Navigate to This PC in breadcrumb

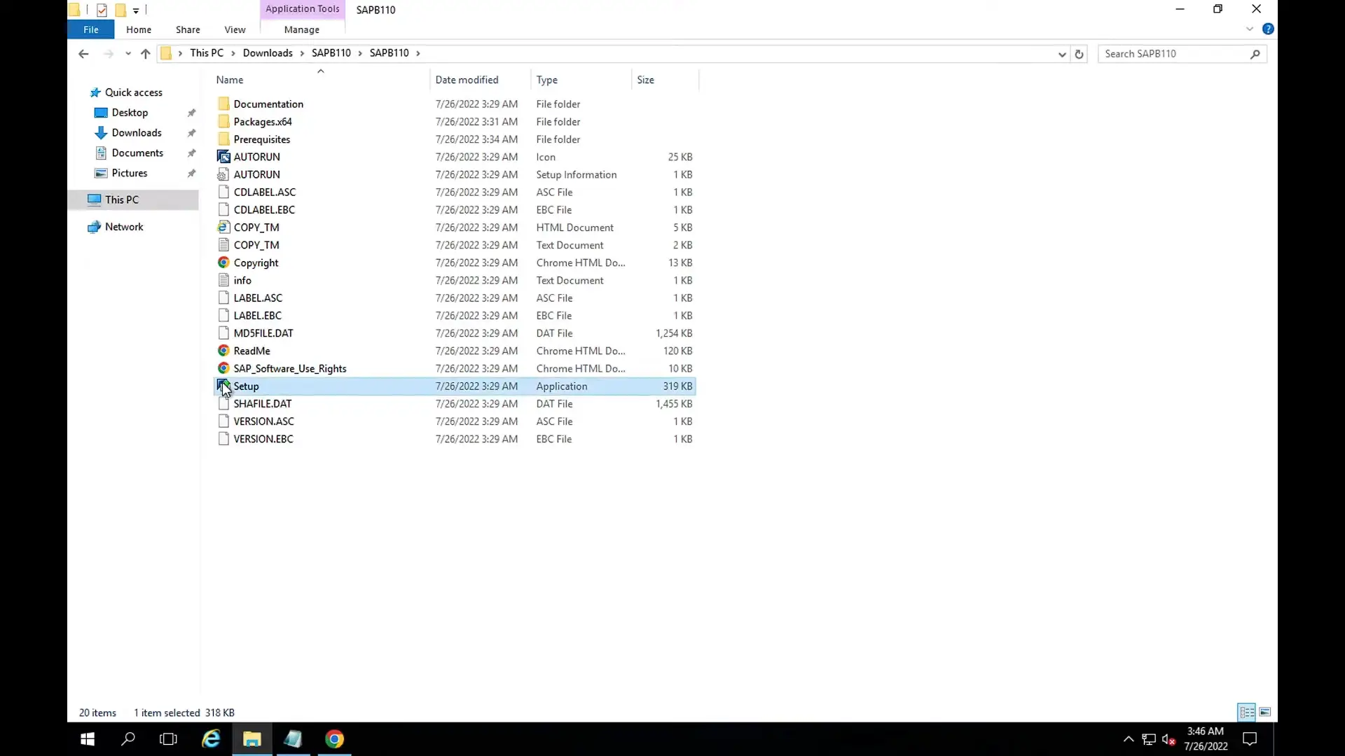[x=207, y=53]
